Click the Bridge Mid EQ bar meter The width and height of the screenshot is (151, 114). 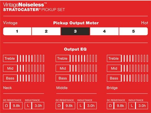[136, 68]
